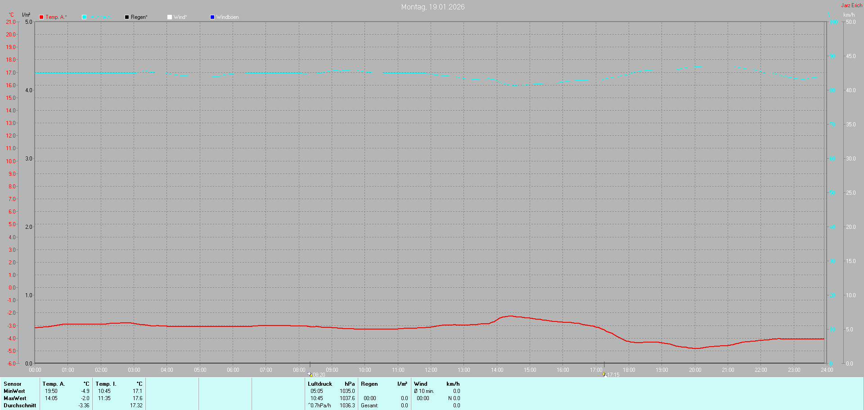
Task: Click the white Wind legend swatch
Action: click(x=170, y=17)
